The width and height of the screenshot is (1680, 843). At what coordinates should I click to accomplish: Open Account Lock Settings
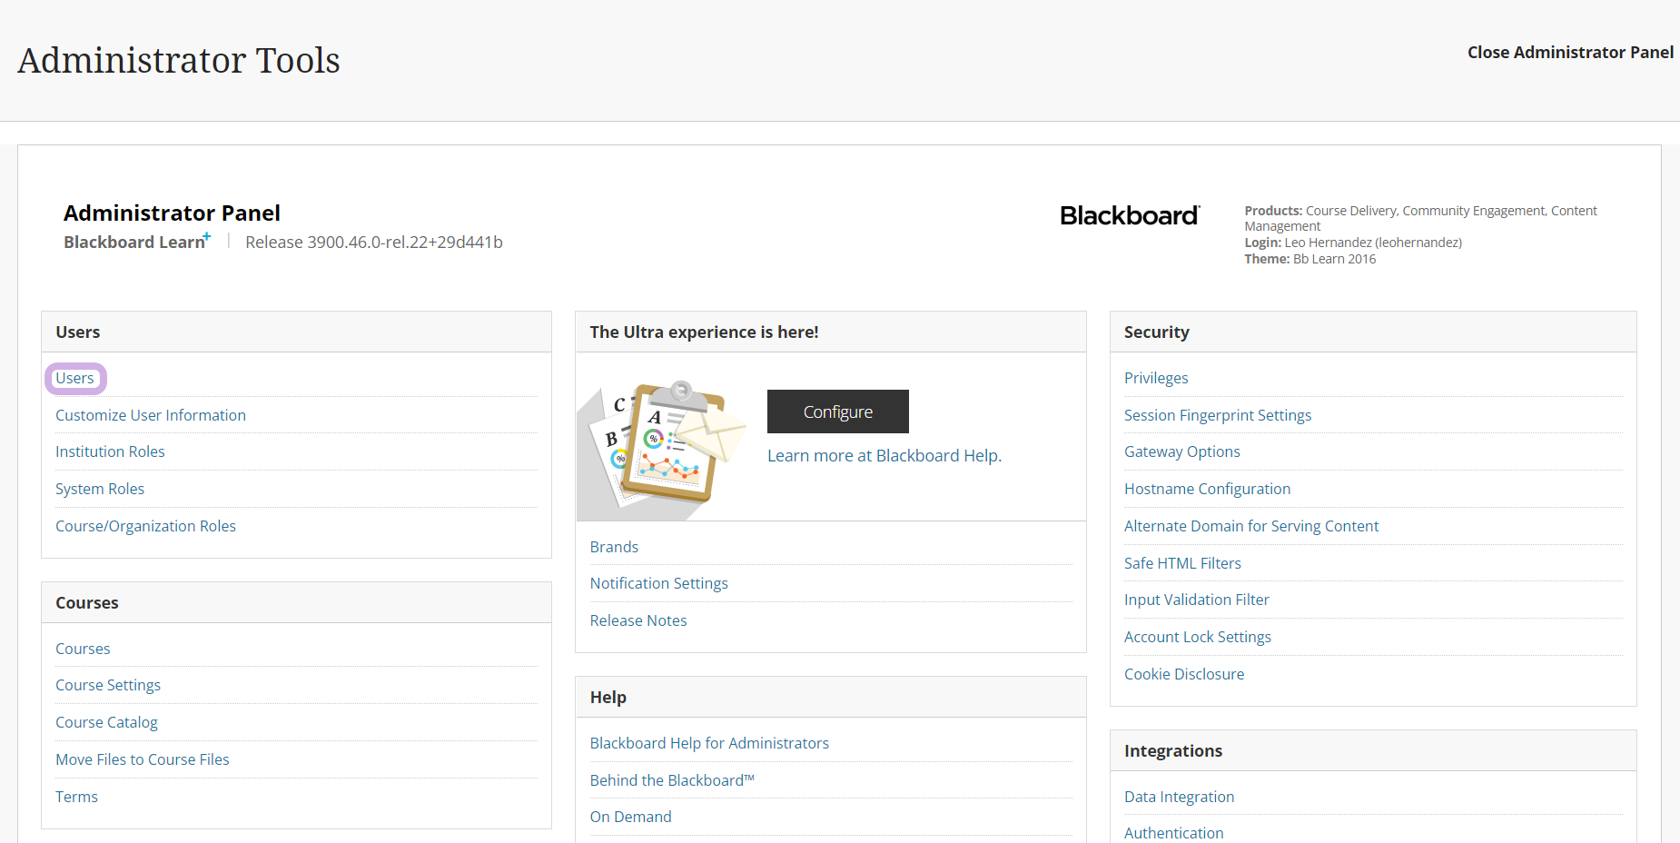point(1197,637)
